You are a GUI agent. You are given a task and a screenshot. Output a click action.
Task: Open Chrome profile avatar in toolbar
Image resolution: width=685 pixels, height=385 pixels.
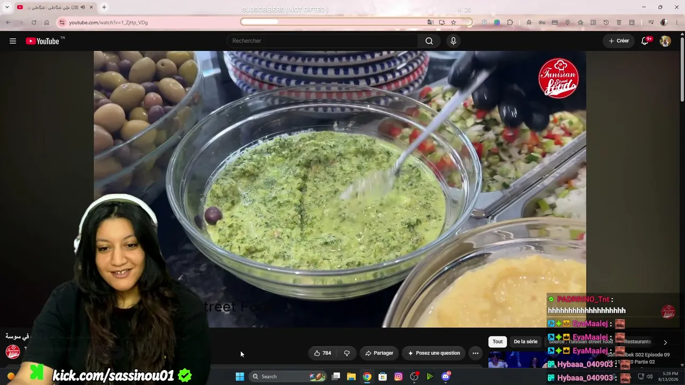[x=664, y=22]
